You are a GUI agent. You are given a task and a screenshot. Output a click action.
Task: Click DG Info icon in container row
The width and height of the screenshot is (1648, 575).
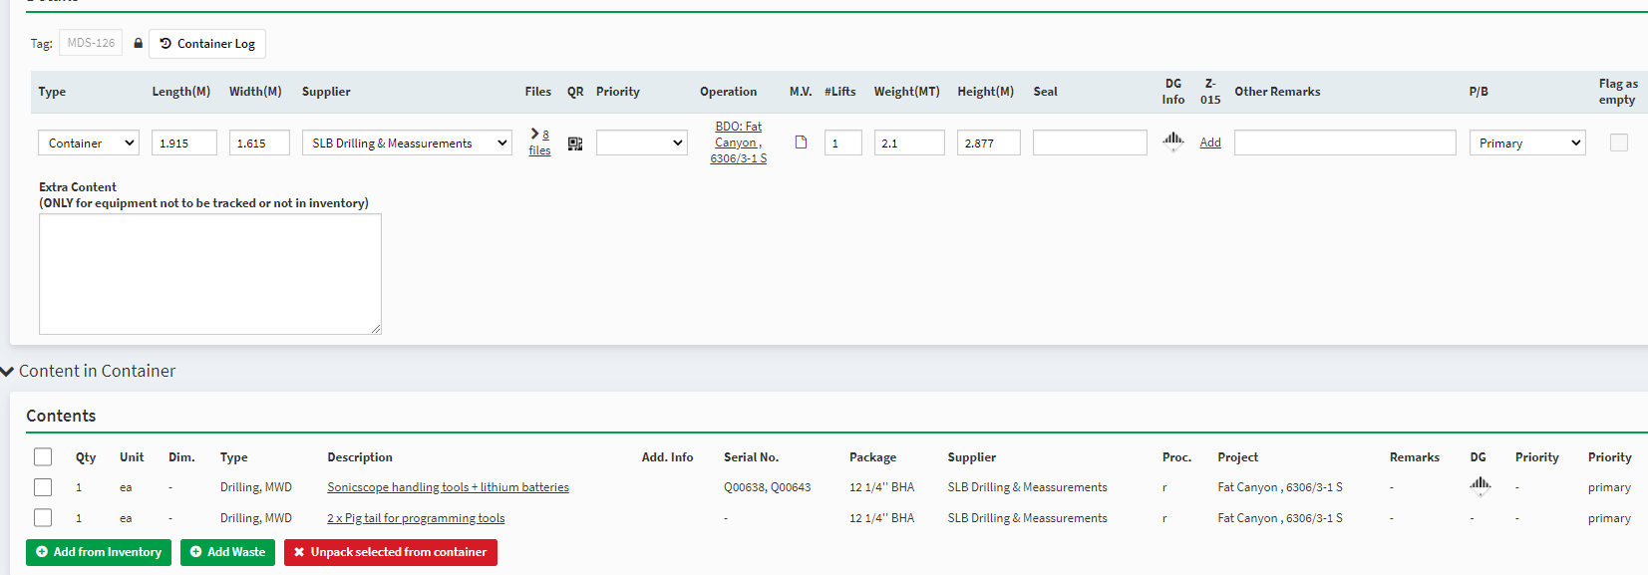1173,141
